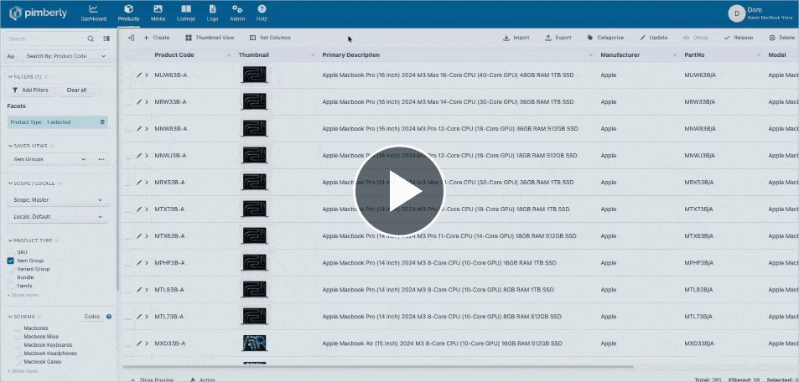Click the search magnifier icon
Viewport: 799px width, 382px height.
point(91,39)
